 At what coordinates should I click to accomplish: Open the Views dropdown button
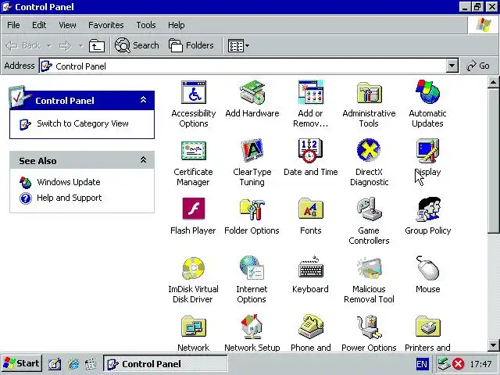[x=238, y=46]
